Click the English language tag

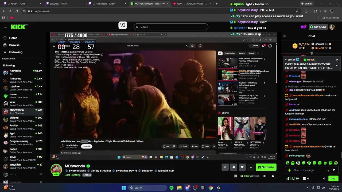coord(87,175)
